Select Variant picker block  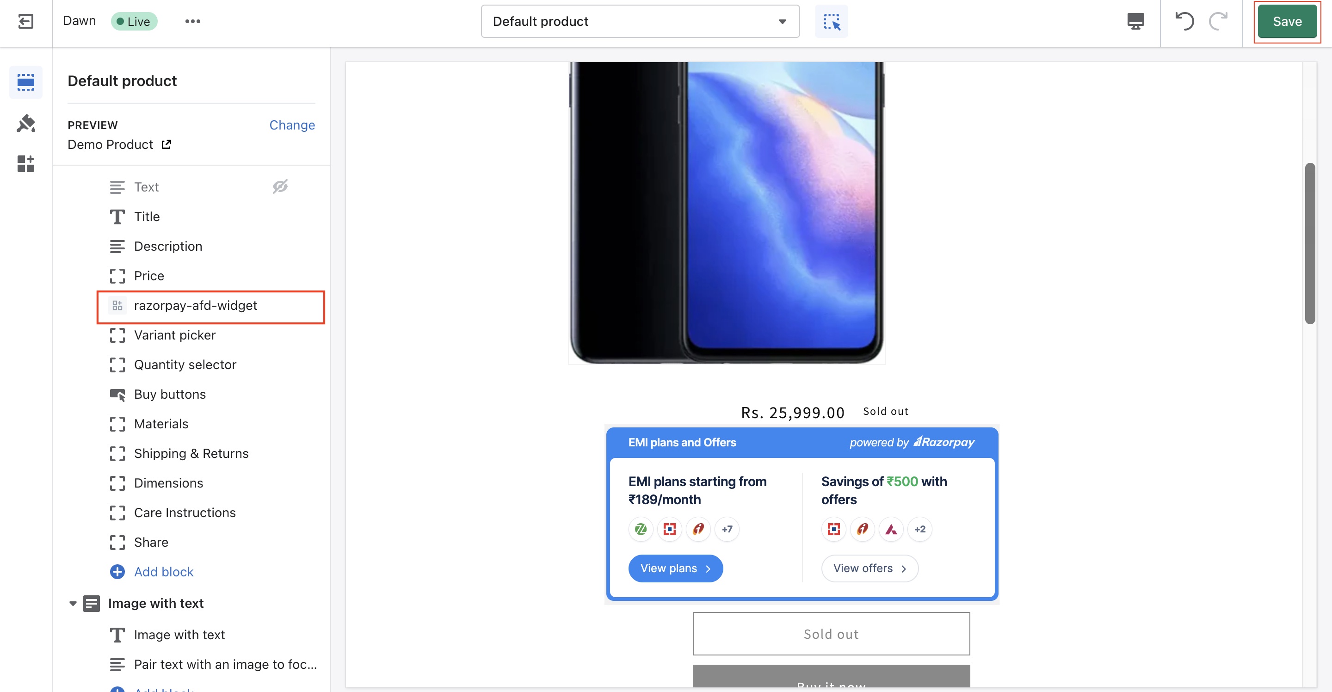174,335
